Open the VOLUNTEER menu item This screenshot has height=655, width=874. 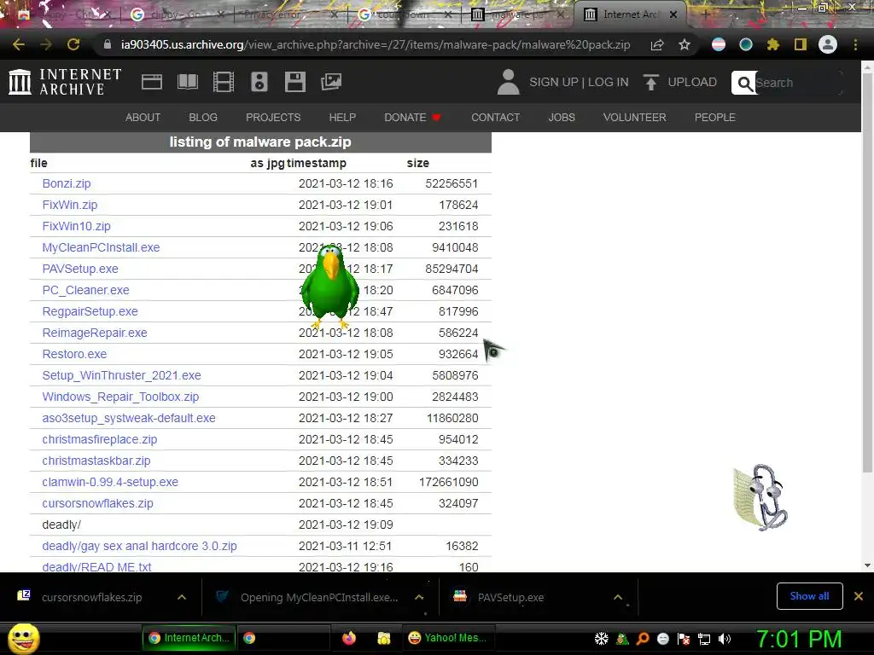[x=634, y=118]
